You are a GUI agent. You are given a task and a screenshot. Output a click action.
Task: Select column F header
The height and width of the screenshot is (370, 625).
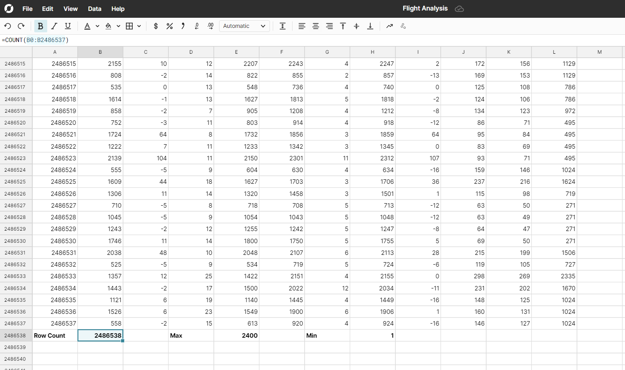click(282, 52)
